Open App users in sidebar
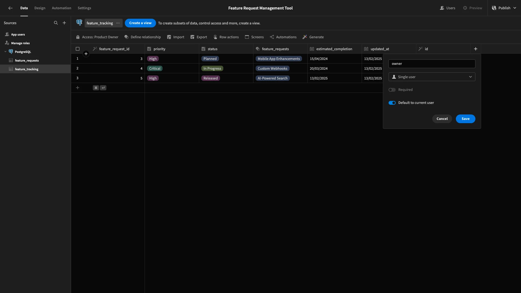 18,34
